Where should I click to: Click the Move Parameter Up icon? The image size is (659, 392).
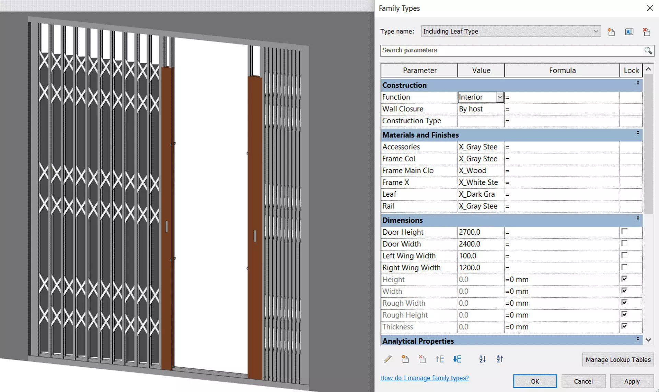pyautogui.click(x=440, y=359)
